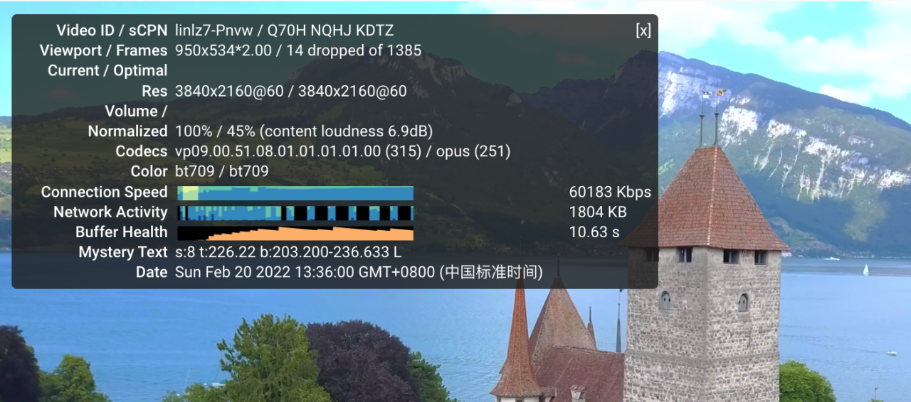Close the stats for nerds overlay
This screenshot has height=402, width=911.
[x=643, y=31]
